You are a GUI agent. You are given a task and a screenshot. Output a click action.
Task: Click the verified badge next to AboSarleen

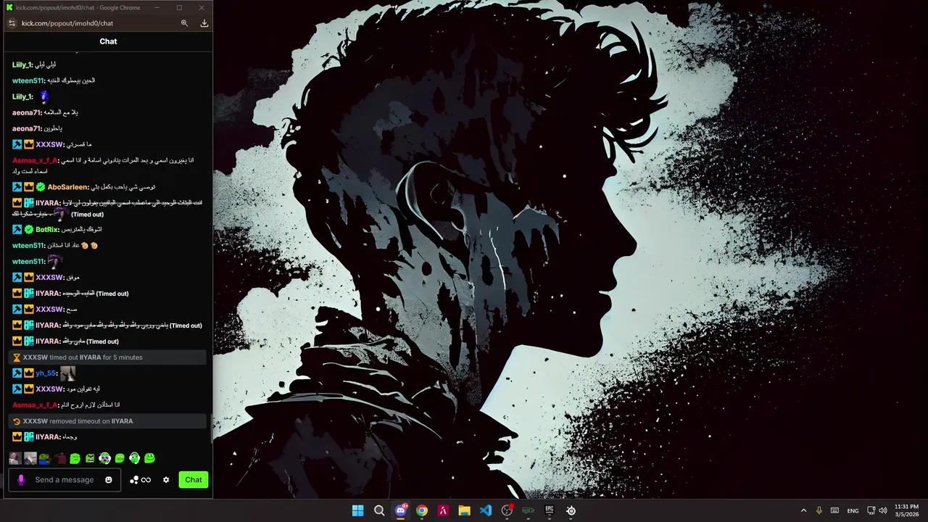41,187
